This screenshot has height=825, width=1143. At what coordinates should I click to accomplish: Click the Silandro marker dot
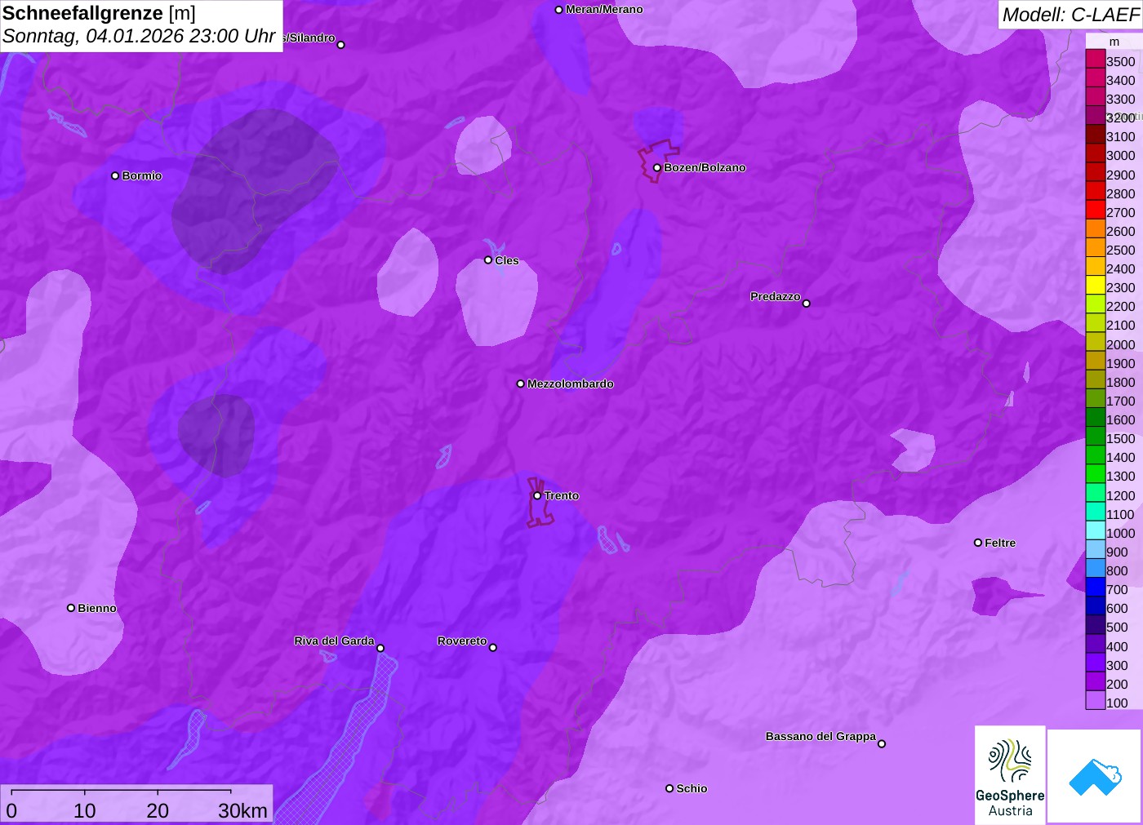(x=341, y=45)
